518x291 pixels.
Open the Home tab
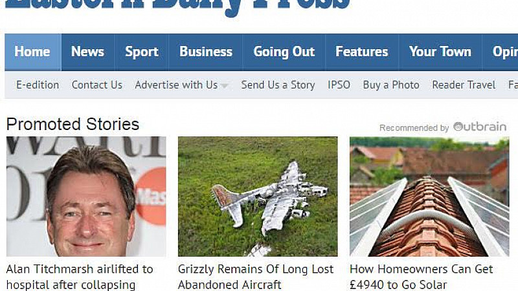point(33,52)
